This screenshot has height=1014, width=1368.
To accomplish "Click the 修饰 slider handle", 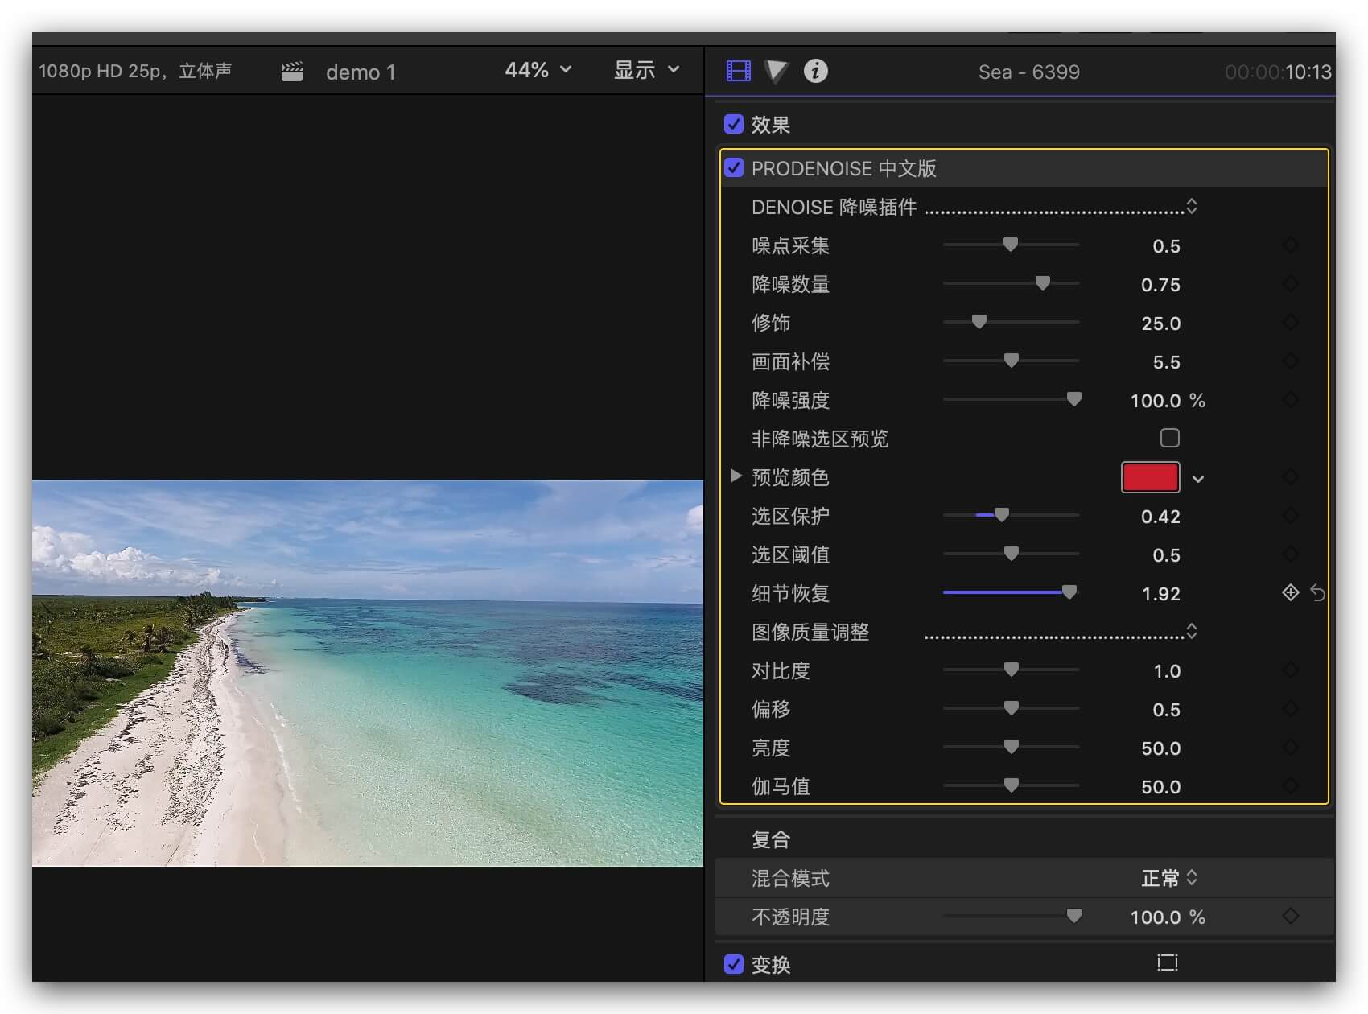I will pyautogui.click(x=979, y=322).
